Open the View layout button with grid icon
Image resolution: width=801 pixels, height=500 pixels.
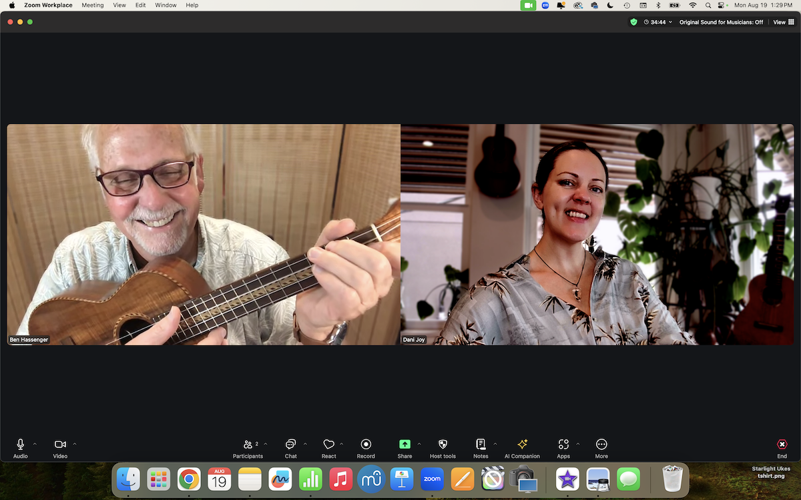(x=784, y=22)
